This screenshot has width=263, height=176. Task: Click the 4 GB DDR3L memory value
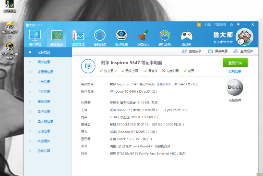[x=134, y=117]
